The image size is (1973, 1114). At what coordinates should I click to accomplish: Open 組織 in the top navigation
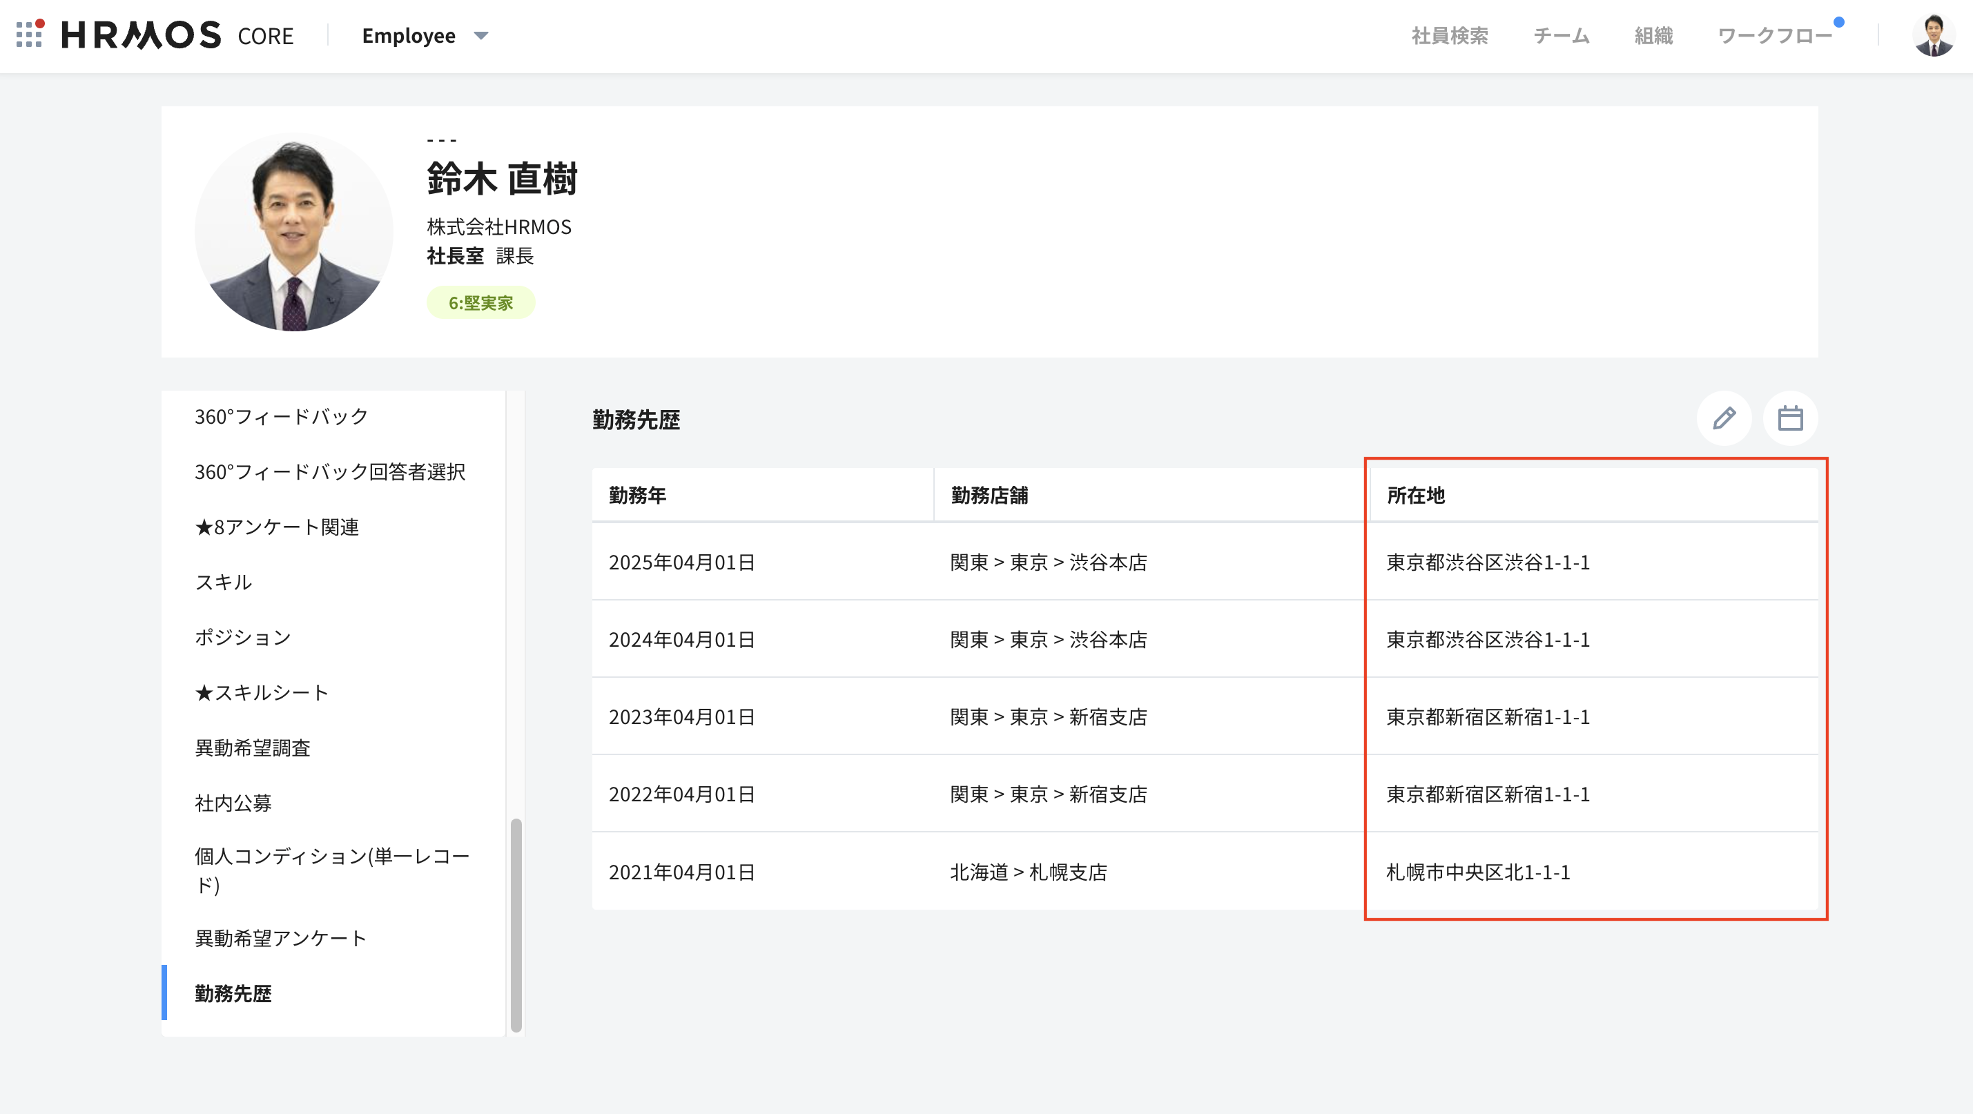click(x=1653, y=36)
